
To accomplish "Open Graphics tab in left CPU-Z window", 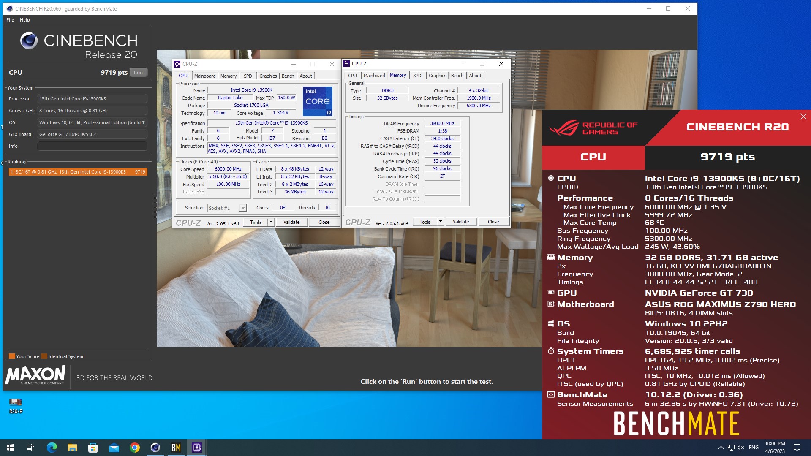I will [x=268, y=76].
